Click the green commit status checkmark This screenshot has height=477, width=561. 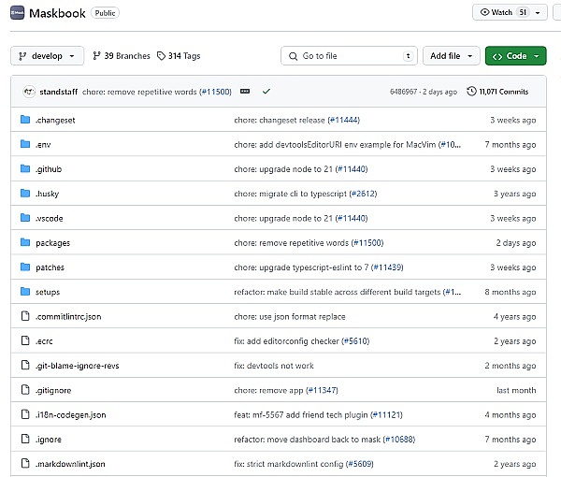point(266,92)
